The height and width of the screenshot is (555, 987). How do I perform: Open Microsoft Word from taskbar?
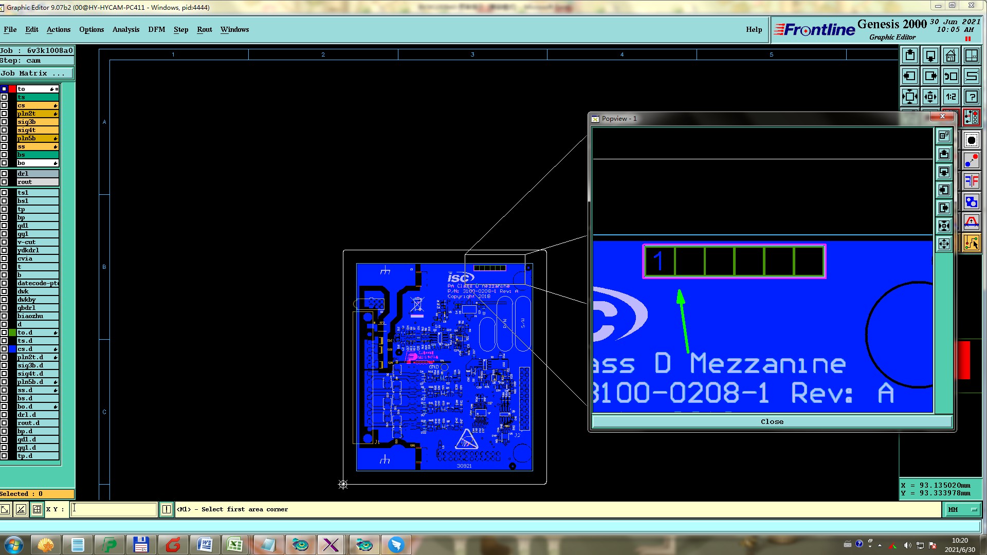coord(205,545)
